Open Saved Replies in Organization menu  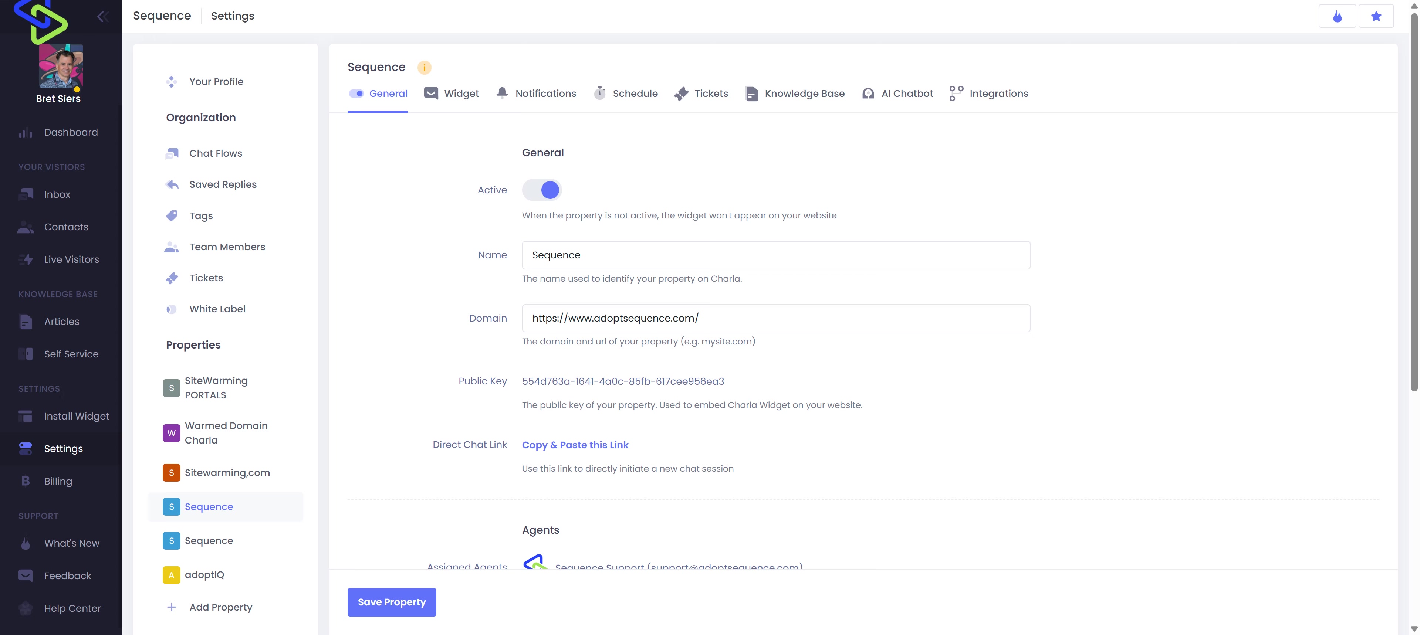[223, 185]
